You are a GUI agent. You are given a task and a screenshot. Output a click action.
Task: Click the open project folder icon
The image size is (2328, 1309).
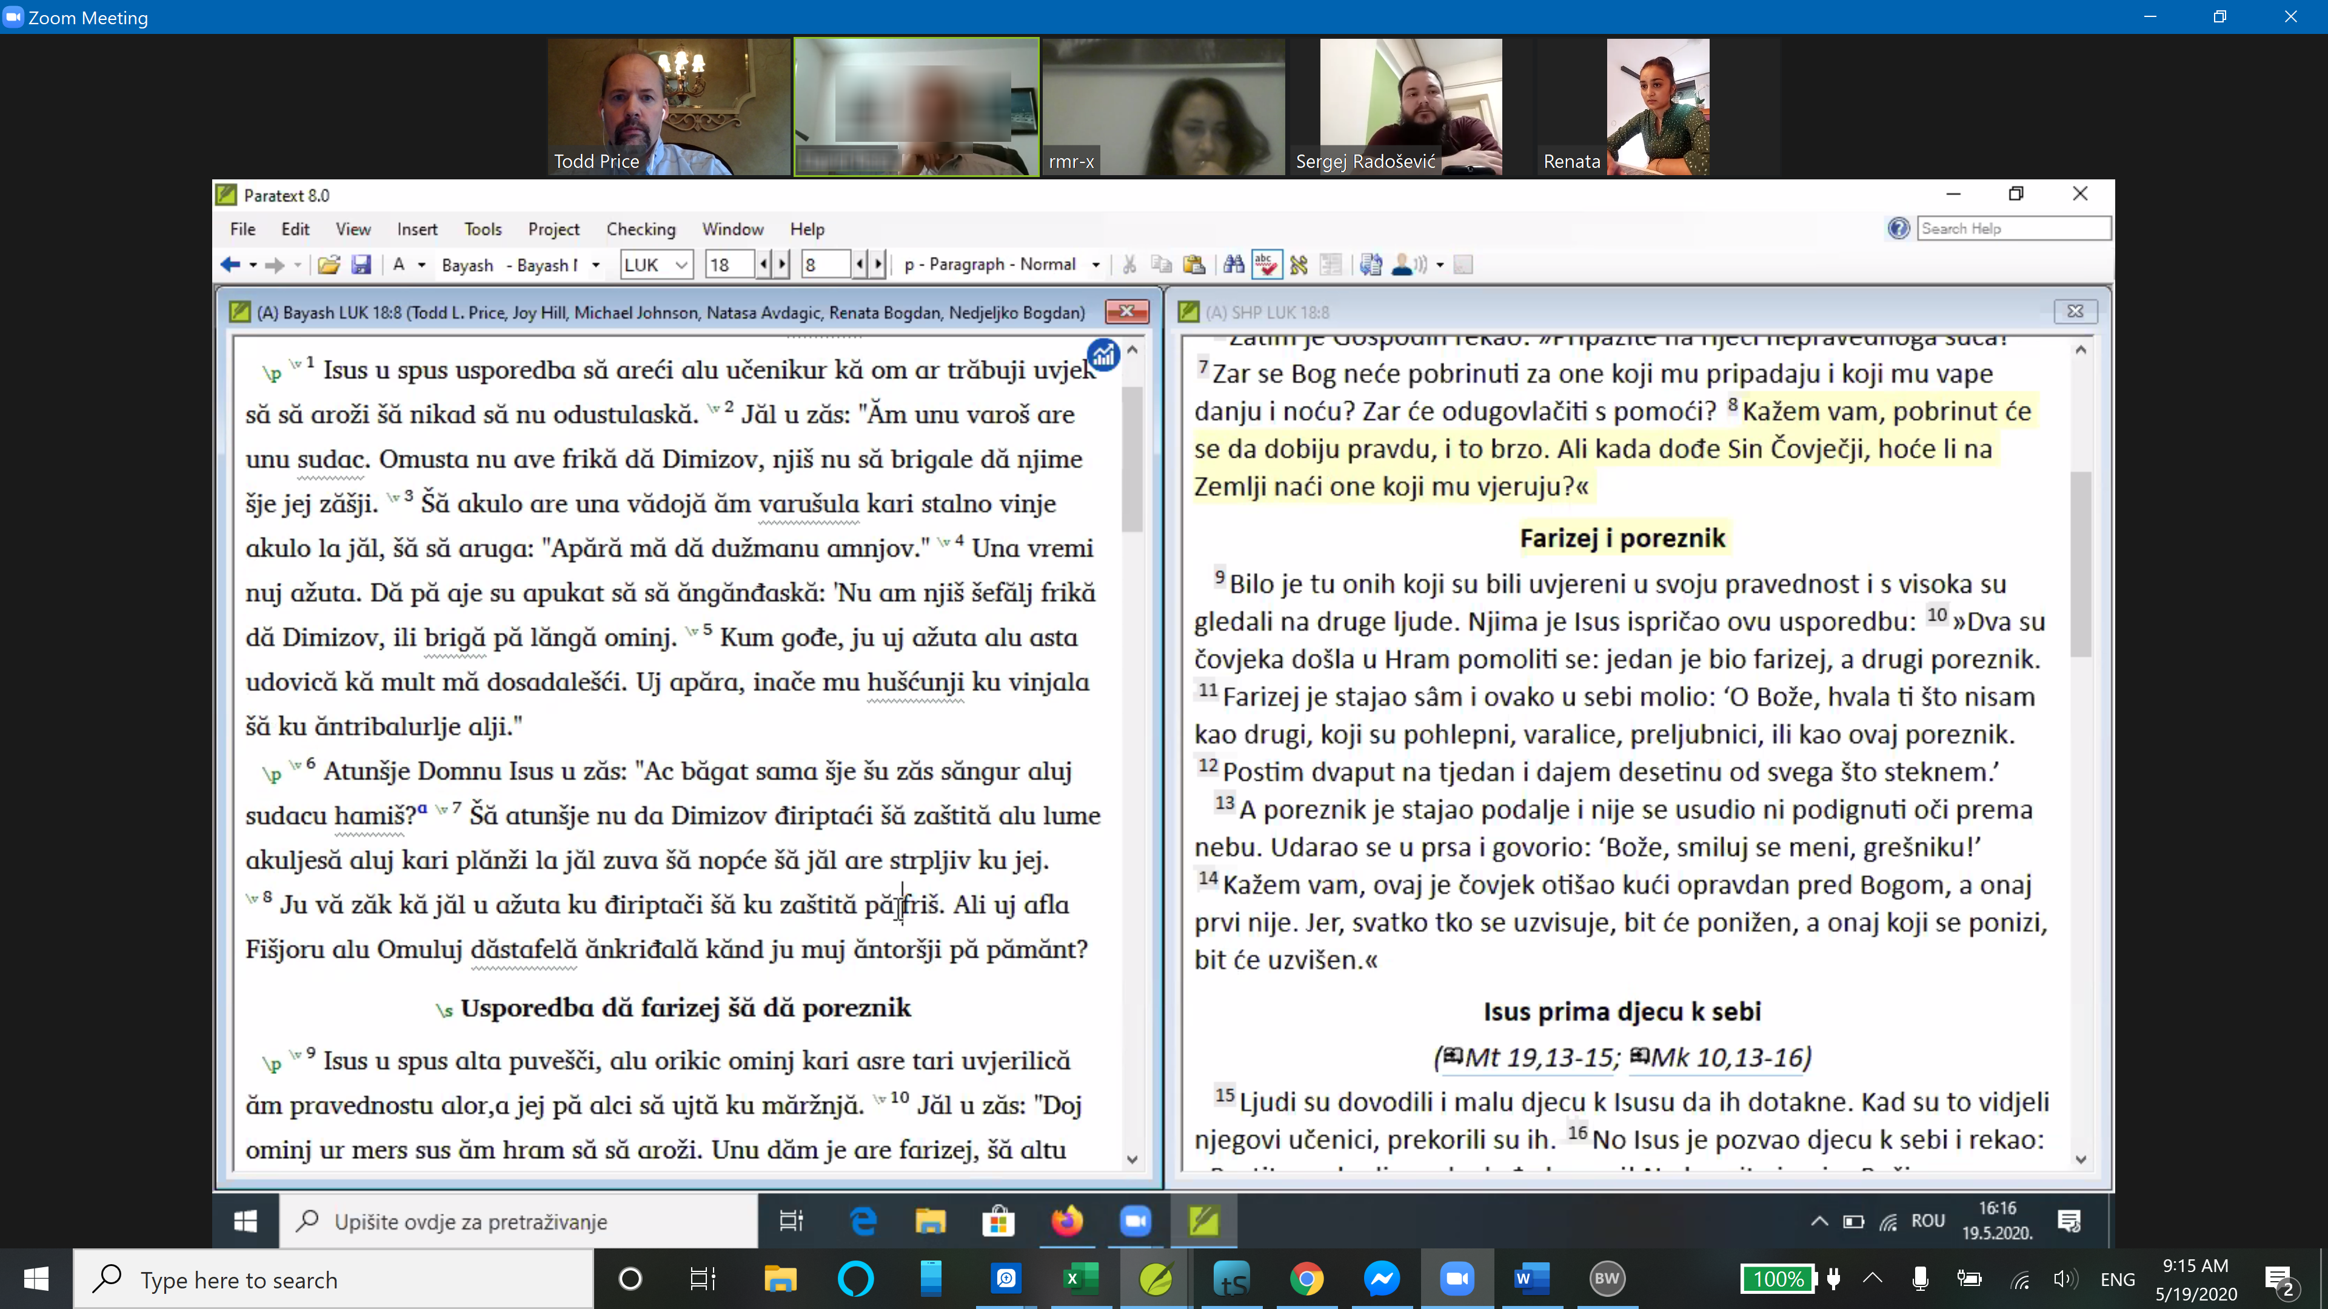(329, 265)
